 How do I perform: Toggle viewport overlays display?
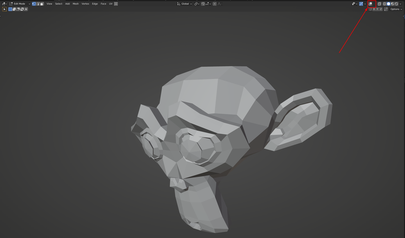tap(371, 4)
